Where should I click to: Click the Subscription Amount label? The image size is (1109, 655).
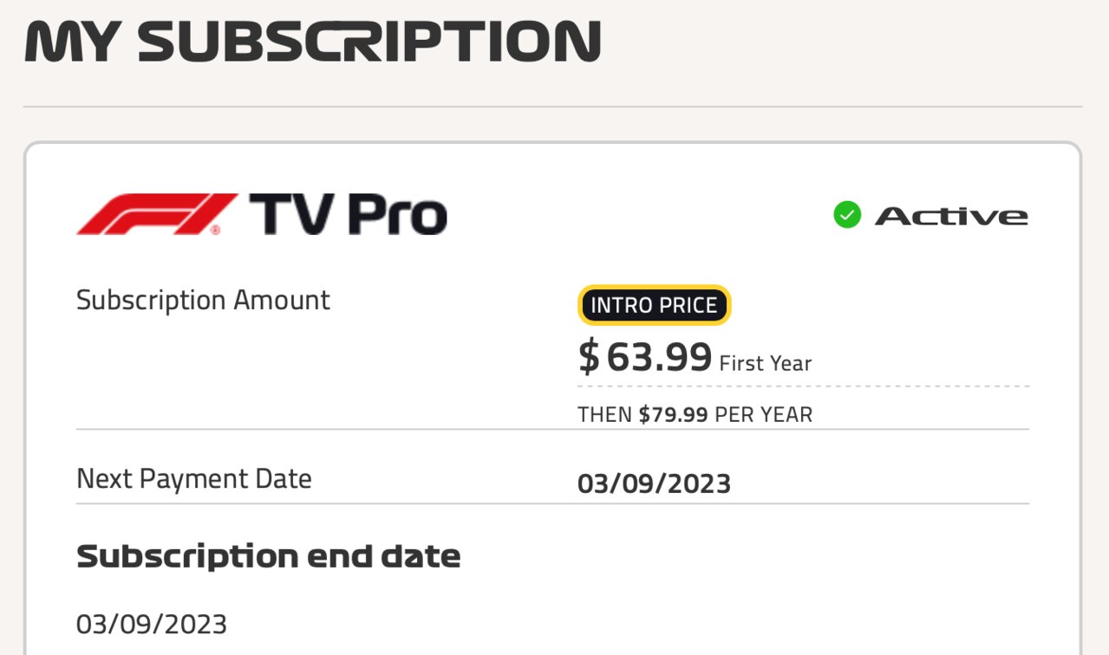coord(203,301)
